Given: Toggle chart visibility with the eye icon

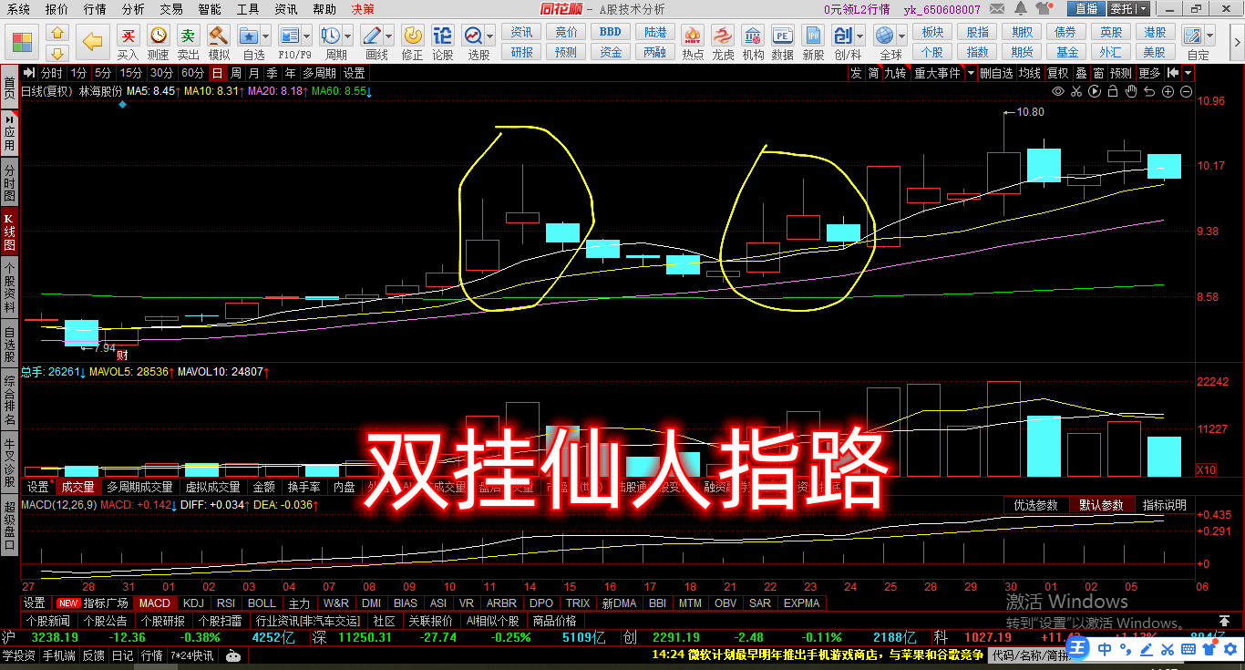Looking at the screenshot, I should pos(1058,91).
